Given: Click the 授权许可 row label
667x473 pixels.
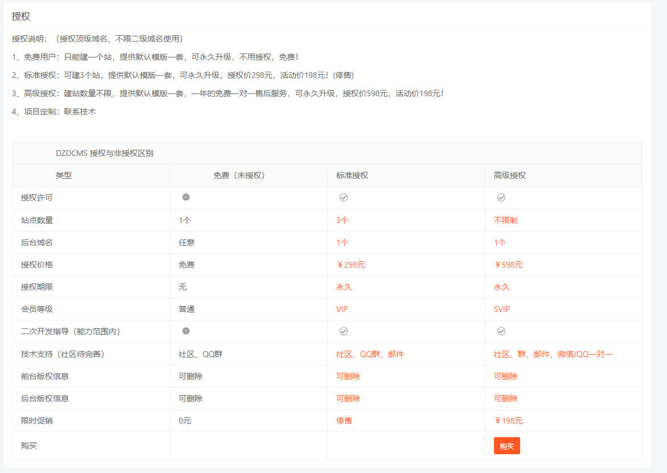Looking at the screenshot, I should point(37,198).
